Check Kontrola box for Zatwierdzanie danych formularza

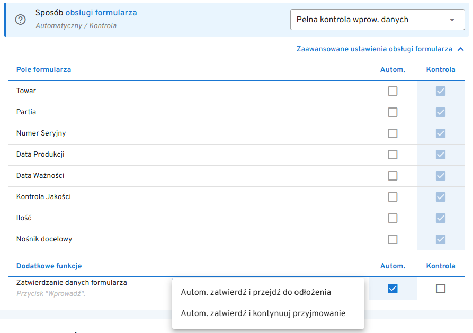point(441,289)
